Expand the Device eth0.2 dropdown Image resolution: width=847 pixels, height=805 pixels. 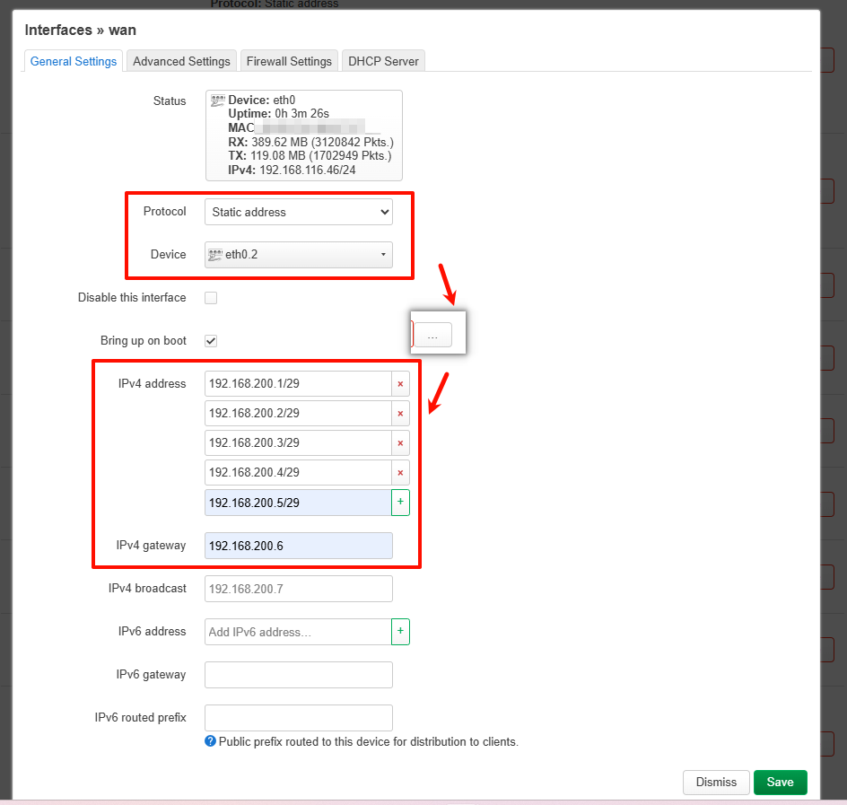tap(298, 255)
